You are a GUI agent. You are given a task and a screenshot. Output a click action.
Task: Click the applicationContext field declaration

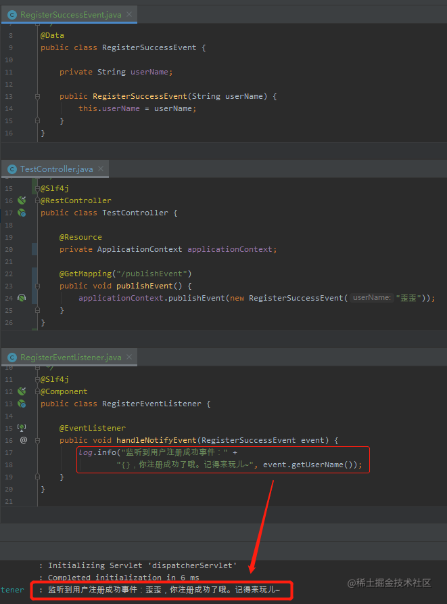(x=168, y=249)
